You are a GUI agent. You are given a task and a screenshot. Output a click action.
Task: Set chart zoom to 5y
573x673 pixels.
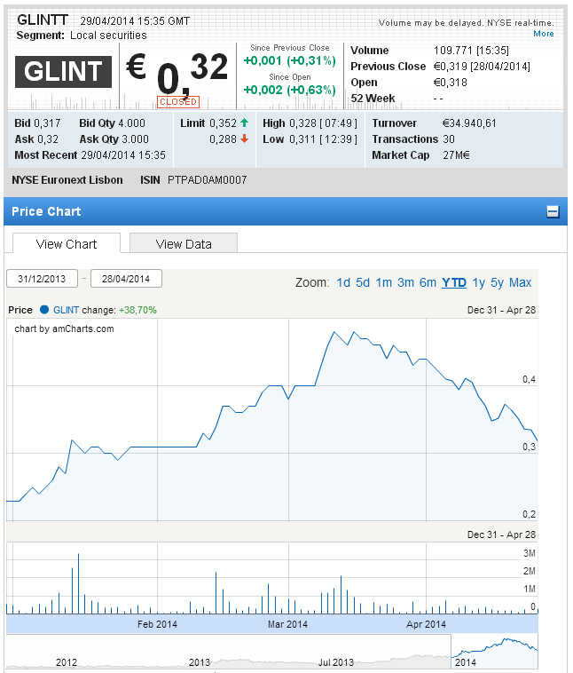pos(497,282)
